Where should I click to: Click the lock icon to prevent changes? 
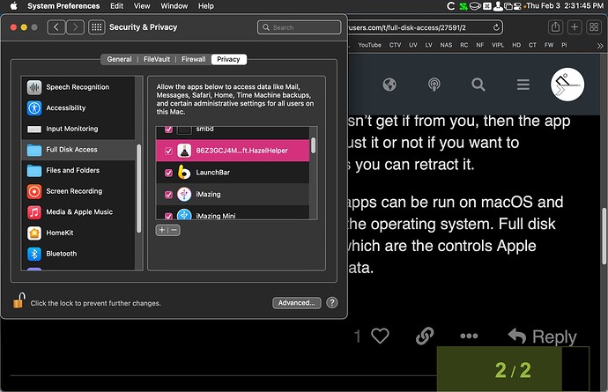click(x=18, y=302)
